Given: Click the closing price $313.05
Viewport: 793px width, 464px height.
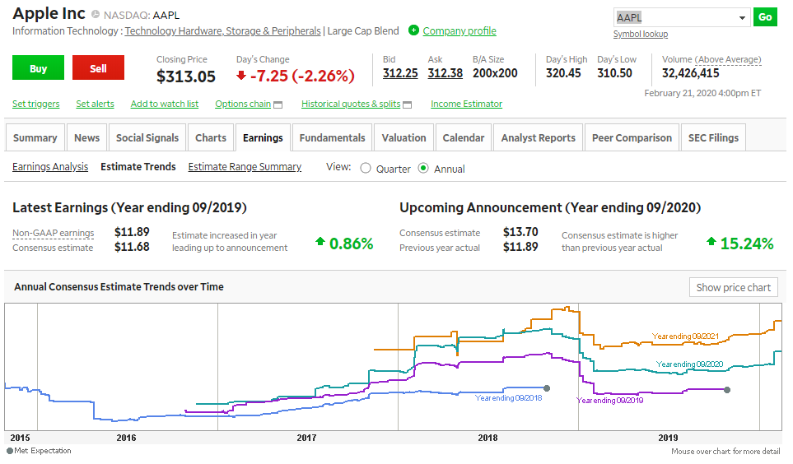Looking at the screenshot, I should tap(185, 77).
